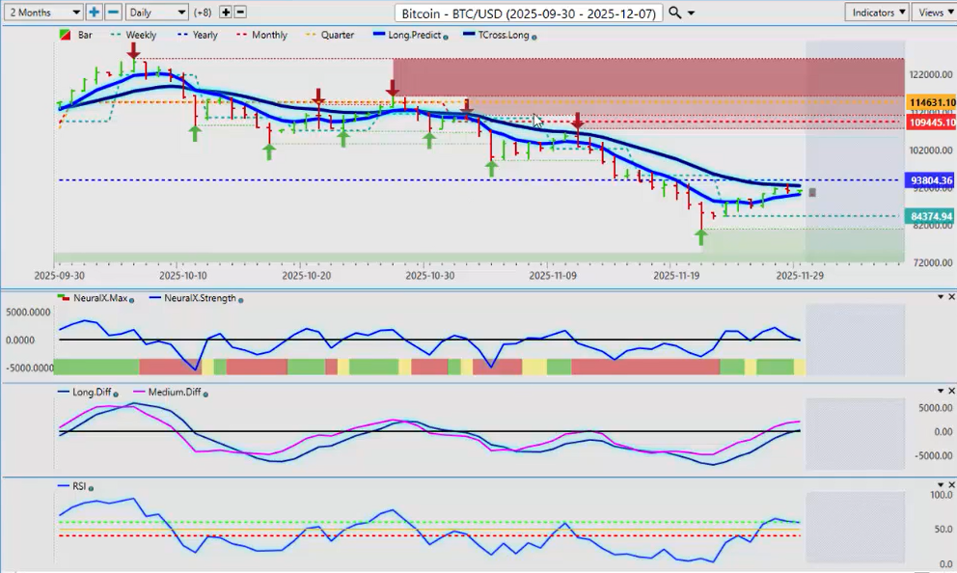
Task: Close the NeuralX indicator panel
Action: pos(952,297)
